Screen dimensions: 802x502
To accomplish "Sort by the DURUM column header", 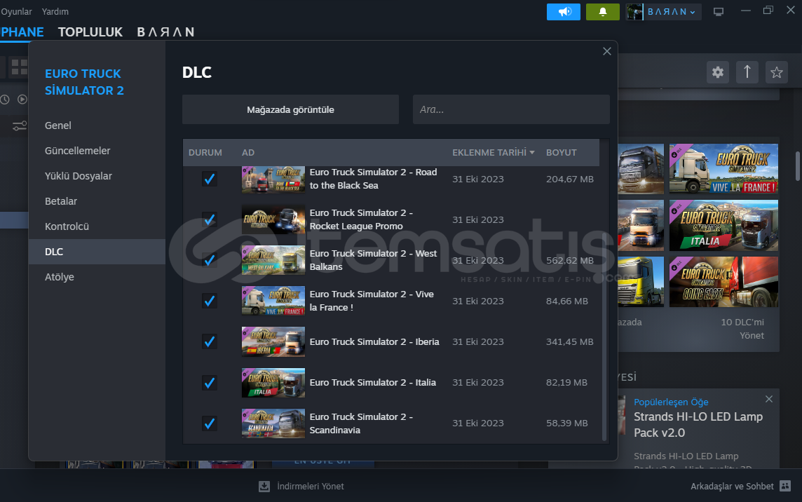I will (x=205, y=153).
